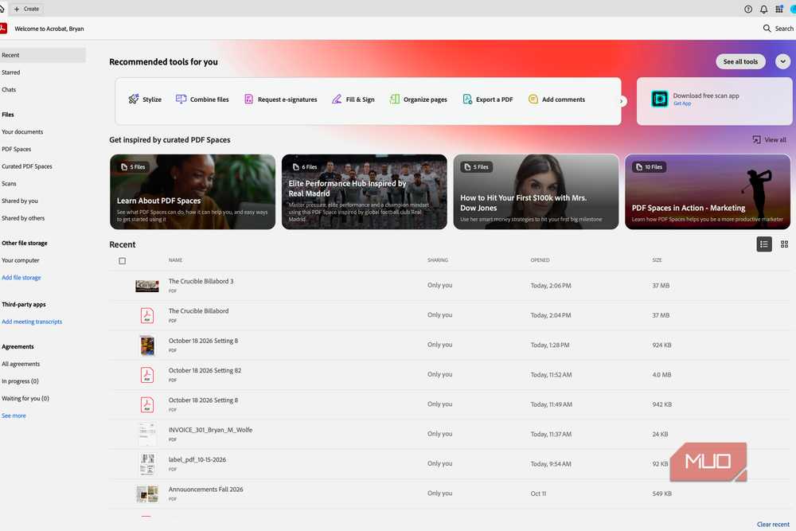Open the Request e-signatures tool

coord(280,100)
